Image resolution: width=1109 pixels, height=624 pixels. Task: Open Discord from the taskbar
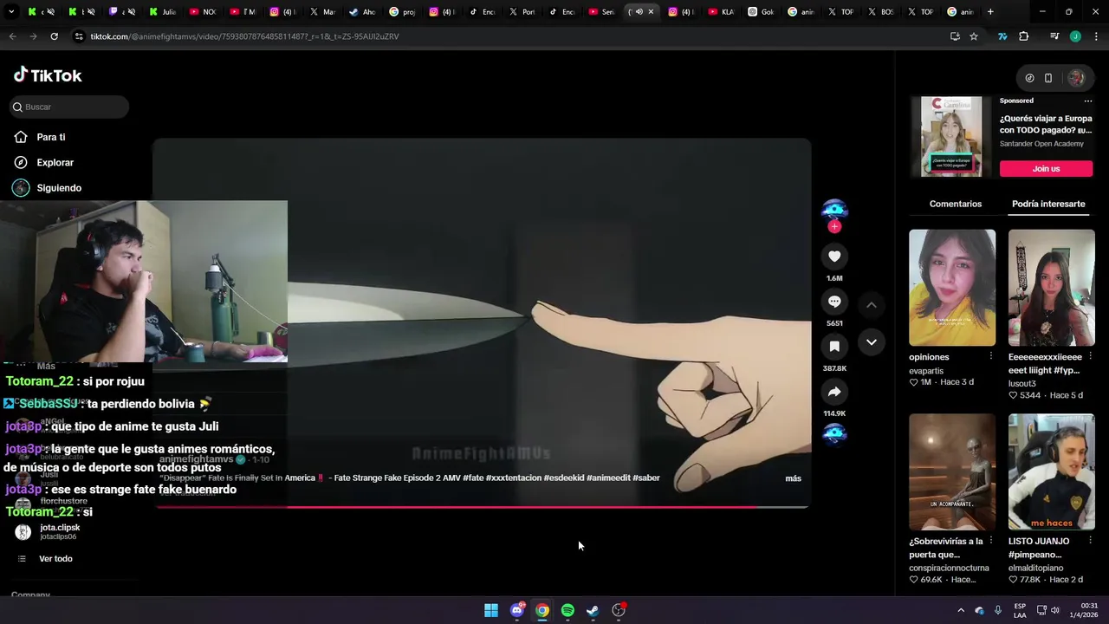pos(517,610)
